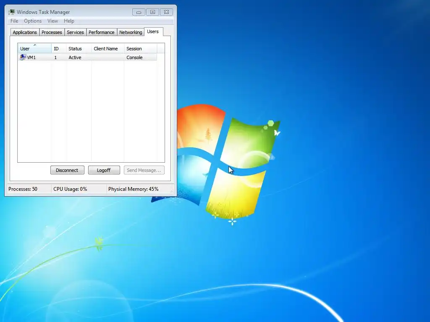430x322 pixels.
Task: Switch to the Performance tab
Action: click(x=102, y=32)
